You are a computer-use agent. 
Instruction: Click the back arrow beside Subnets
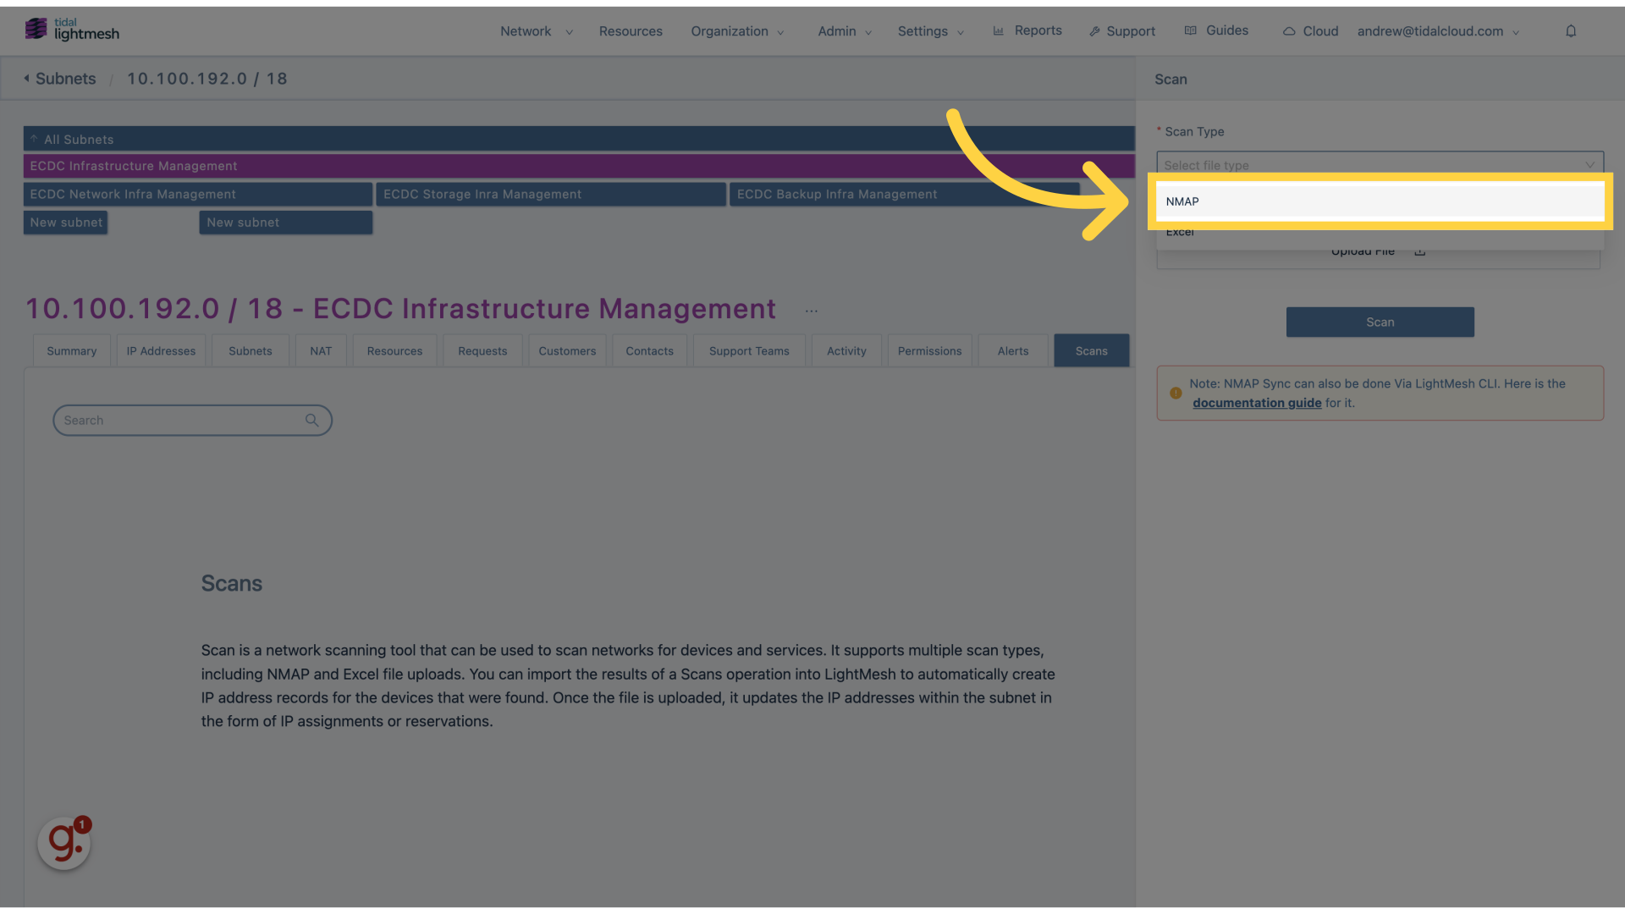(26, 79)
